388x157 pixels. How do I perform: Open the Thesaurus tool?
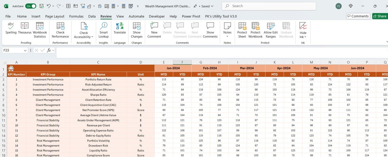pyautogui.click(x=25, y=28)
